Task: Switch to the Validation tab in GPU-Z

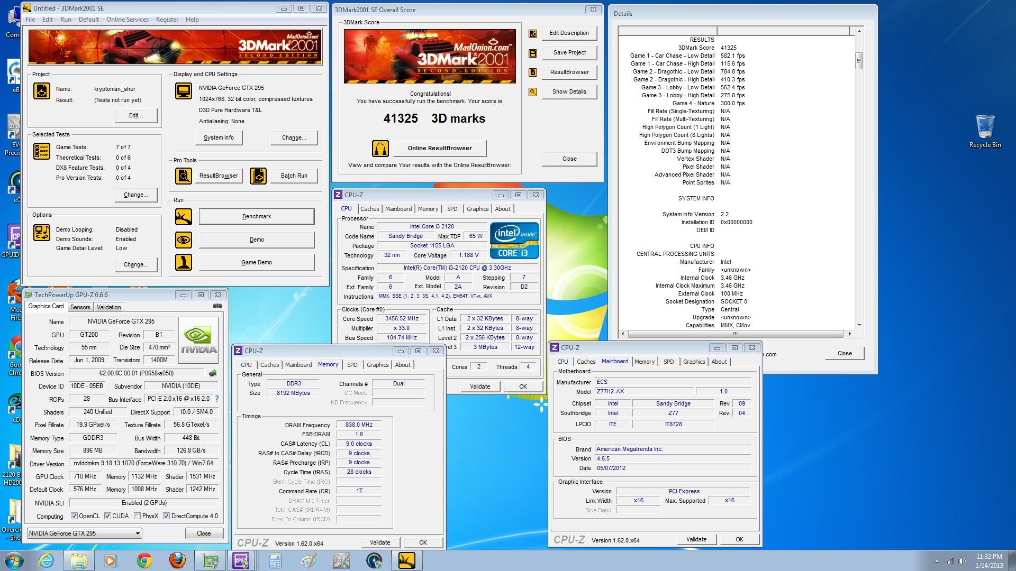Action: [109, 307]
